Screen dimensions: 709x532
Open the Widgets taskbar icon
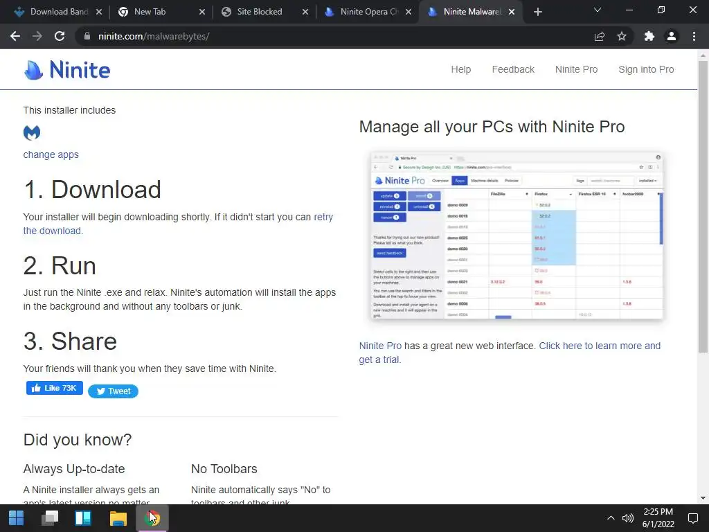83,518
